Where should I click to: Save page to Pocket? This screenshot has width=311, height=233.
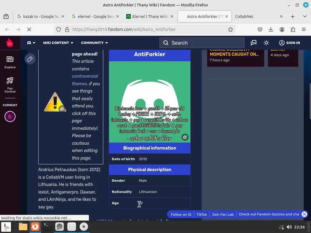pos(260,29)
